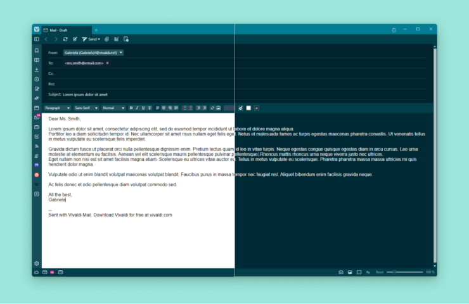Open the Vivaldi menu logo button
The height and width of the screenshot is (304, 469).
click(37, 29)
